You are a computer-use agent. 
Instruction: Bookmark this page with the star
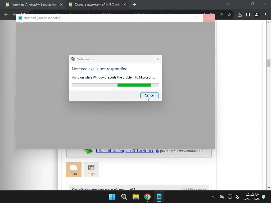tap(229, 15)
